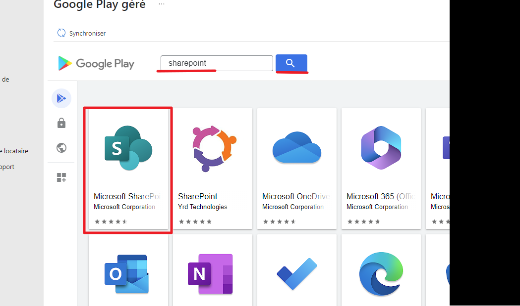Click the star rating of Microsoft OneDrive
Image resolution: width=520 pixels, height=306 pixels.
tap(279, 221)
